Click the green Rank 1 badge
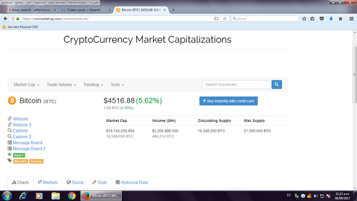Image resolution: width=357 pixels, height=201 pixels. (19, 155)
